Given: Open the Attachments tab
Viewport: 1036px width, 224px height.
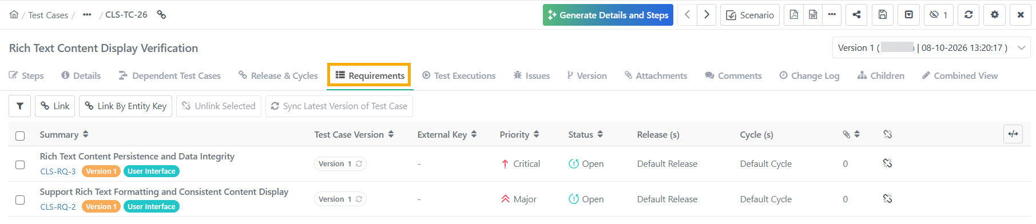Looking at the screenshot, I should tap(656, 75).
